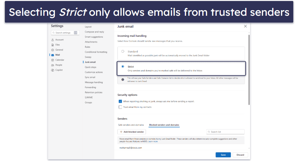Select blocked sender mohamea5@cisco.com entry
The width and height of the screenshot is (298, 161).
(x=131, y=148)
